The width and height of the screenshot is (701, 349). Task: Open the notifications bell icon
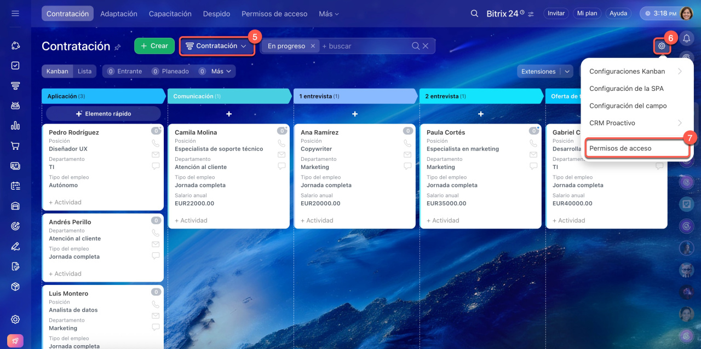coord(686,38)
